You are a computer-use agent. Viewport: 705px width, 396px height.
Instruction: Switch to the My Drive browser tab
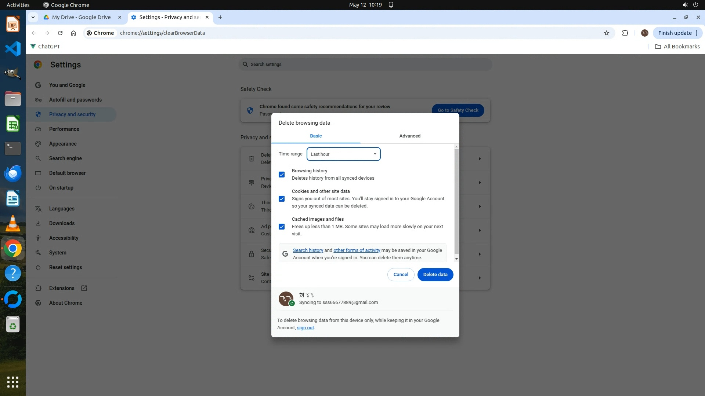(82, 17)
